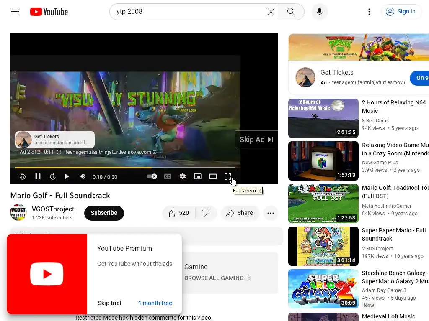Screen dimensions: 429x321
Task: Open the VGOSTproject channel name
Action: (53, 209)
